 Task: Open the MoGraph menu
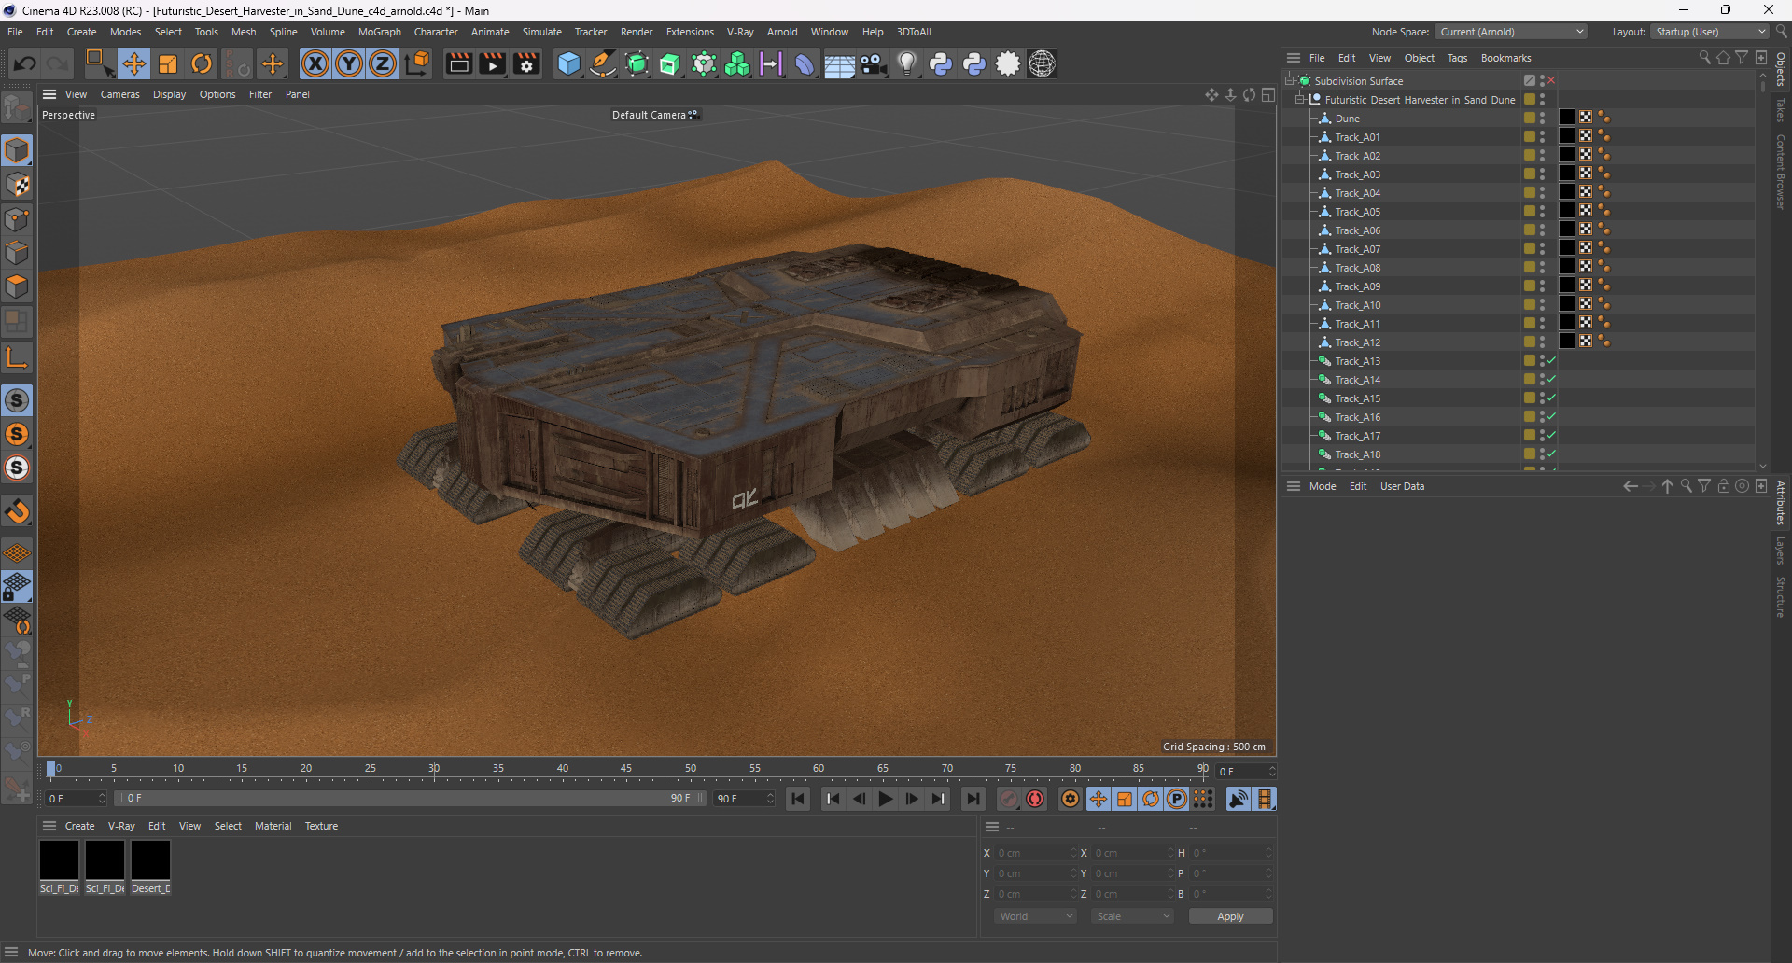point(379,32)
